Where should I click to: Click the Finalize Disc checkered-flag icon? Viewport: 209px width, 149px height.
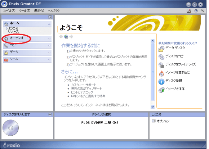(x=161, y=65)
